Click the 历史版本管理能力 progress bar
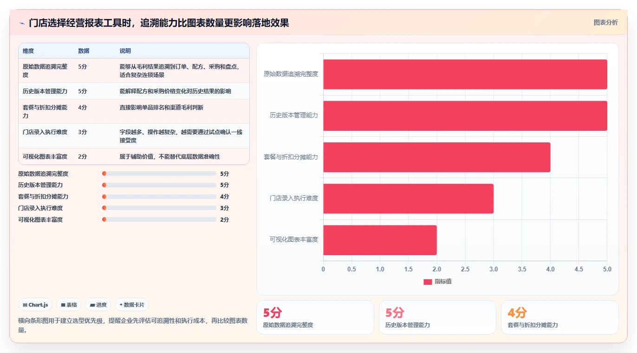Viewport: 637px width, 353px height. [159, 185]
